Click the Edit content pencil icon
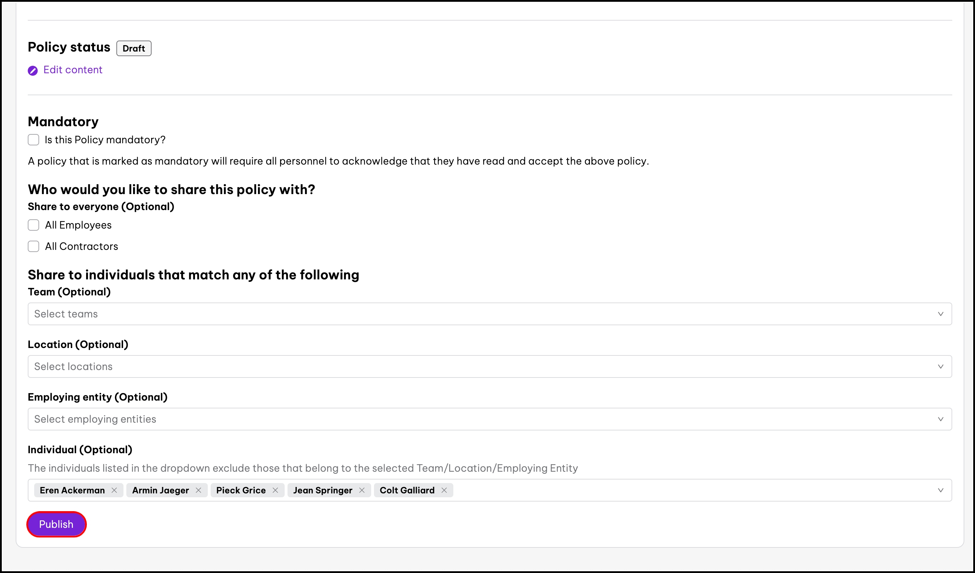This screenshot has width=975, height=573. (x=33, y=70)
